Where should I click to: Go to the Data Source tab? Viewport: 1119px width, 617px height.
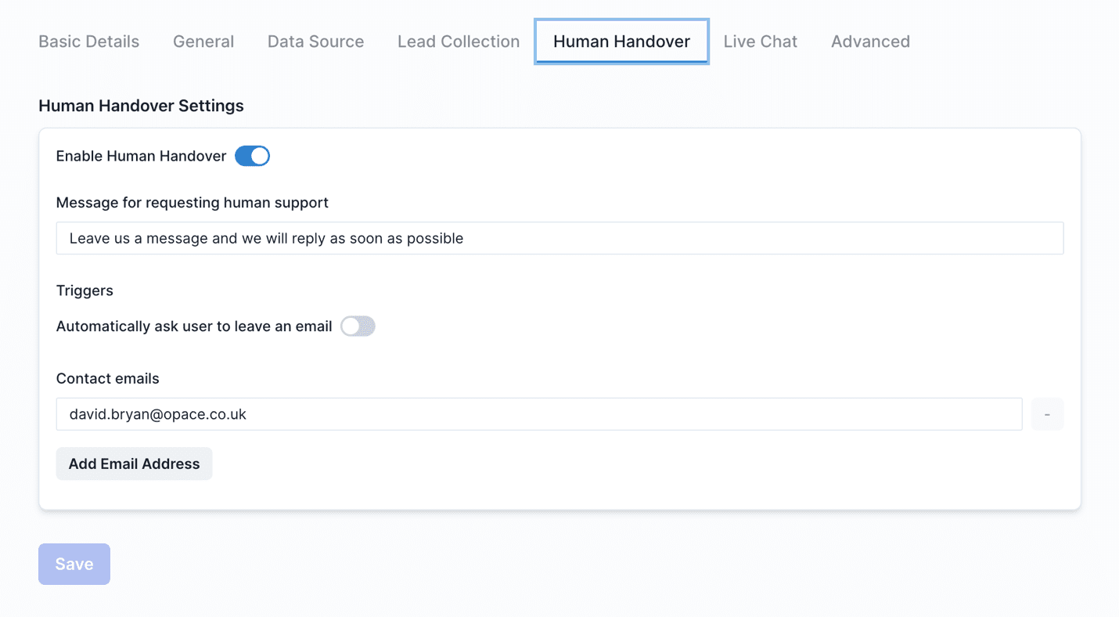click(x=315, y=41)
